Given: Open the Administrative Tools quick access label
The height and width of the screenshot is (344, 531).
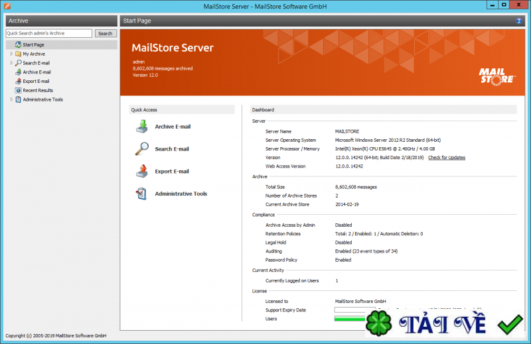Looking at the screenshot, I should point(181,194).
